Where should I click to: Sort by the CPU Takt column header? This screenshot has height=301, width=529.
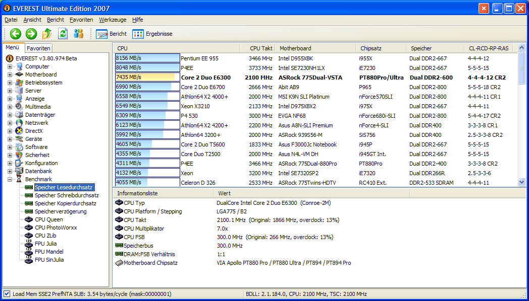pos(256,48)
